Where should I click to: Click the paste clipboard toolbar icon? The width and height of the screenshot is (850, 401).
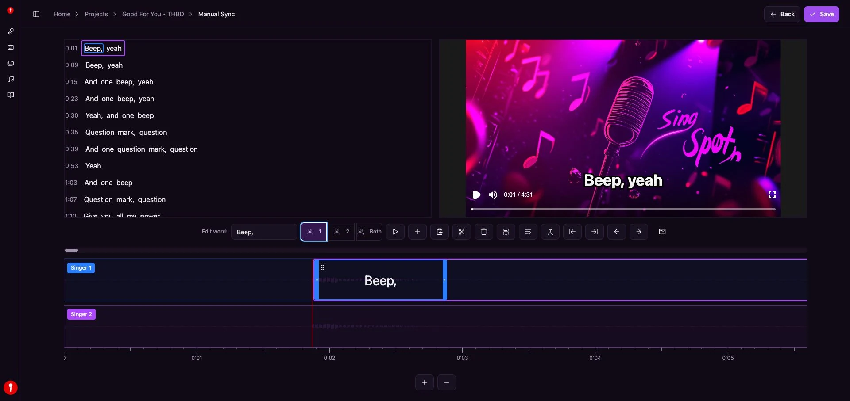coord(440,232)
